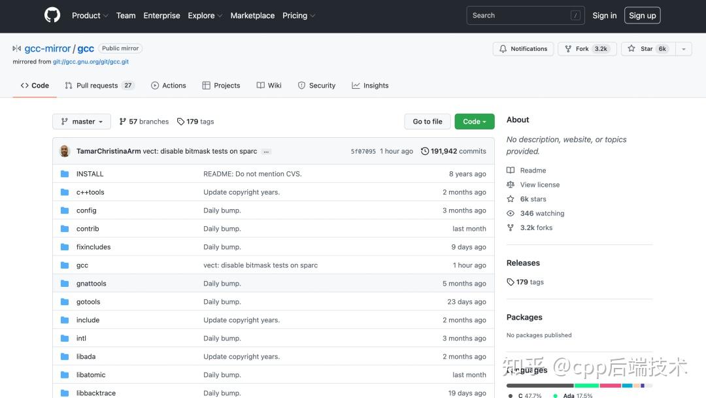Click the tags icon beside 179 tags
706x398 pixels.
click(180, 122)
